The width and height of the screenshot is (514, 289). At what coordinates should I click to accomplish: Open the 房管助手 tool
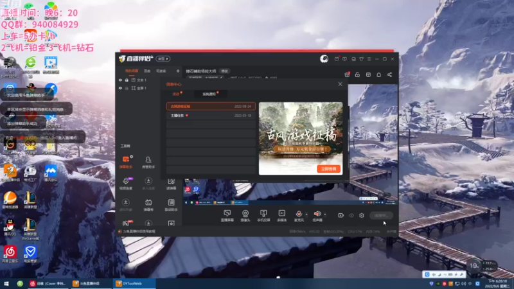(148, 162)
